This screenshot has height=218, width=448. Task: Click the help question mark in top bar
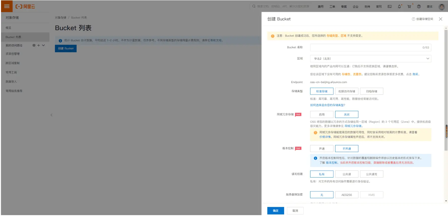(x=419, y=7)
